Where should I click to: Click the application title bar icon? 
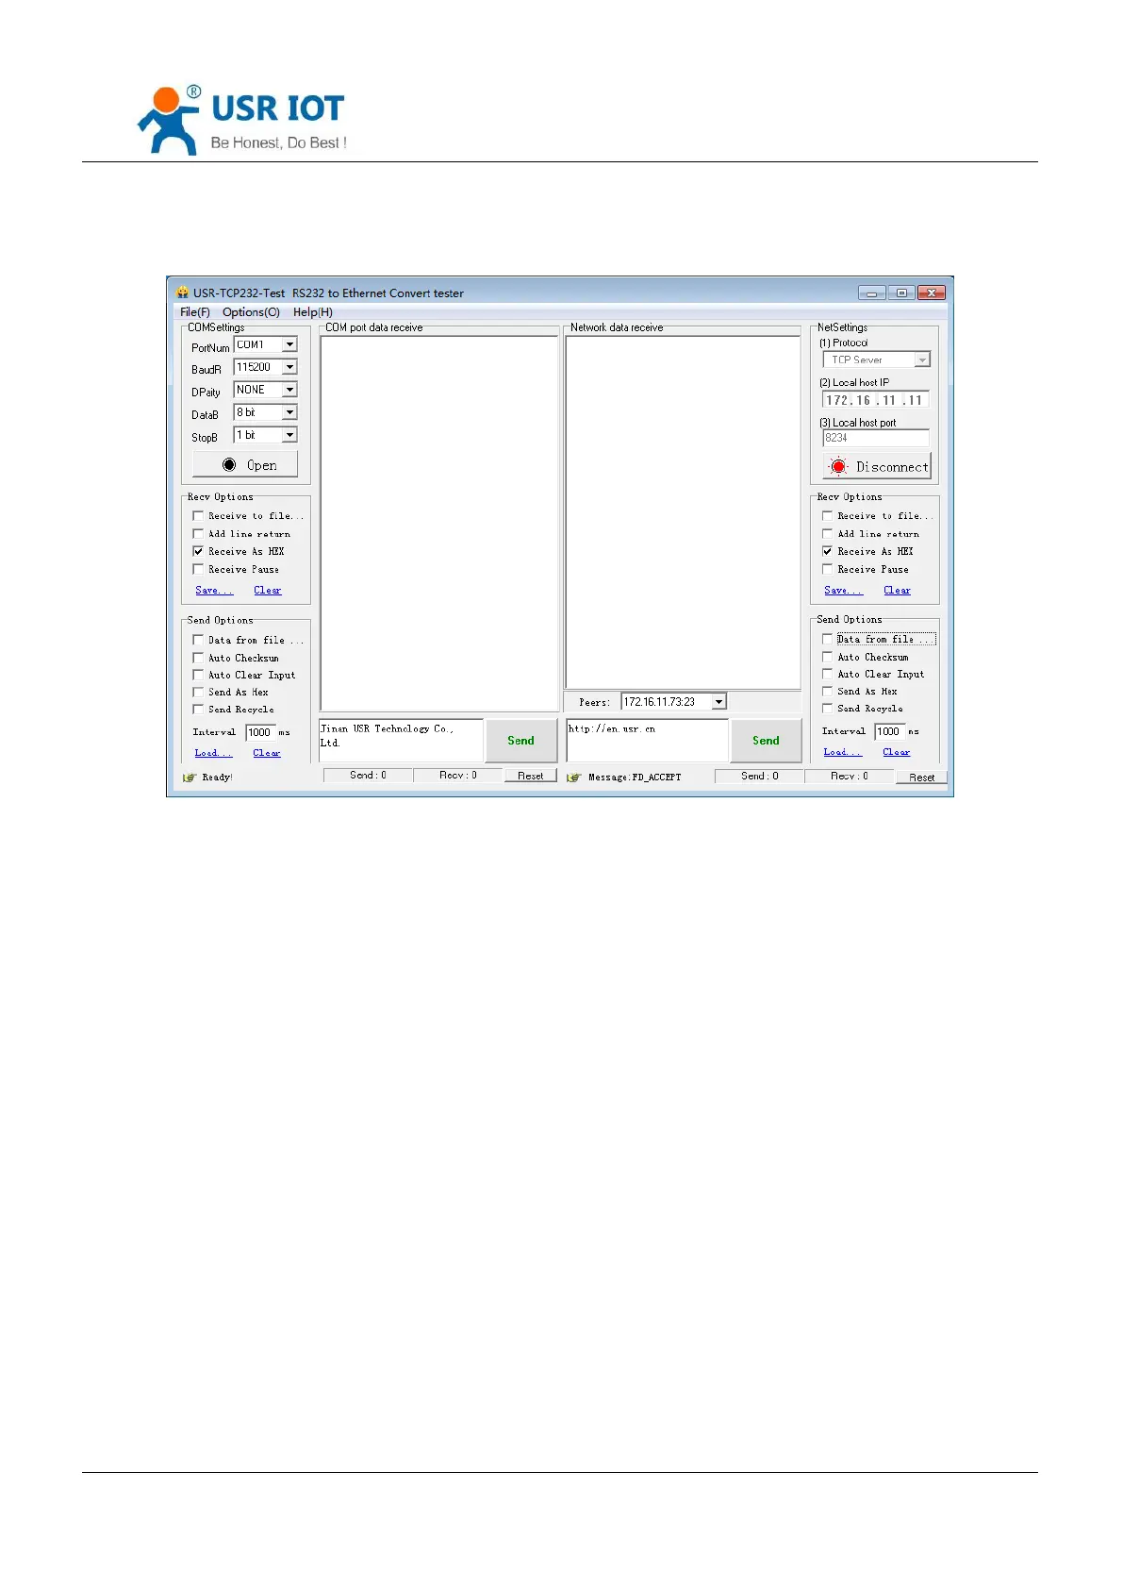click(183, 293)
